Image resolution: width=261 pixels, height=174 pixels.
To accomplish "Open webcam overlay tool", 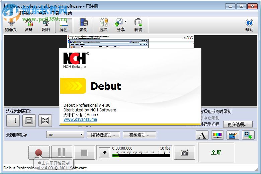I will tap(248, 135).
